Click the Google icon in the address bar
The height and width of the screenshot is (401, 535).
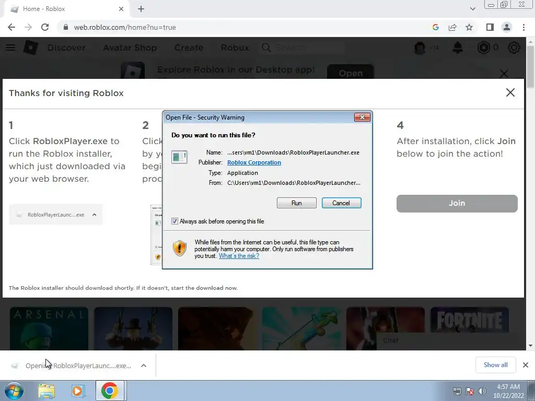coord(435,27)
